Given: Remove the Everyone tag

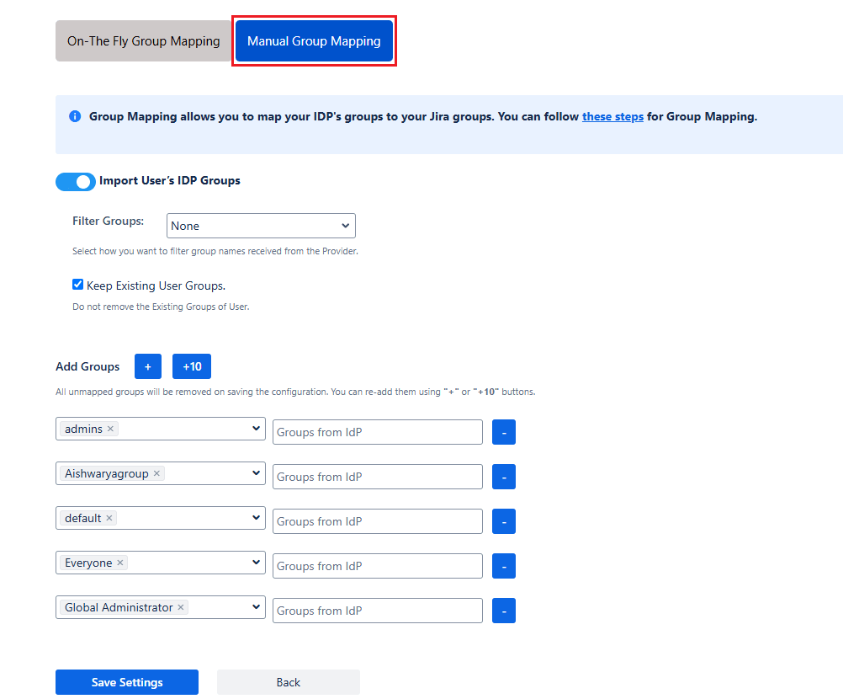Looking at the screenshot, I should pyautogui.click(x=120, y=563).
